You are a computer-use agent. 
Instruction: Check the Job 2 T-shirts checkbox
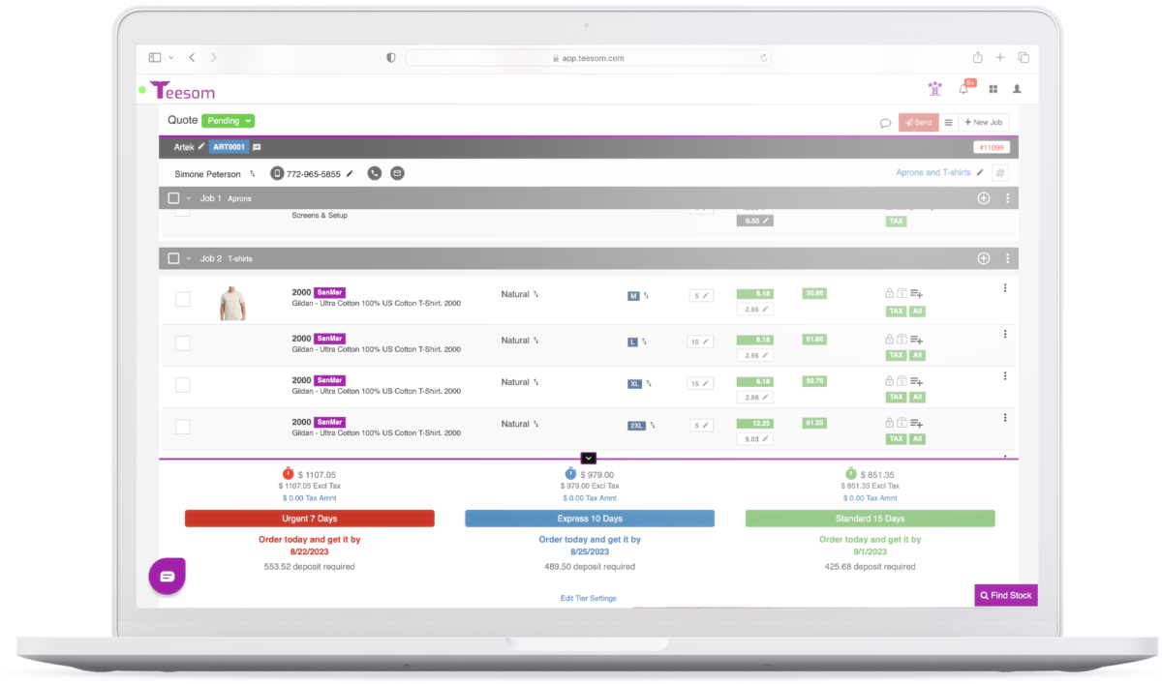(x=173, y=258)
